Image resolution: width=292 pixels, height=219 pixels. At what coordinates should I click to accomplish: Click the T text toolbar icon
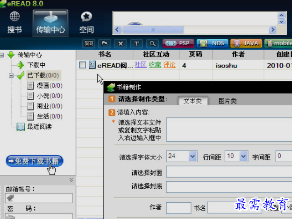(x=137, y=44)
